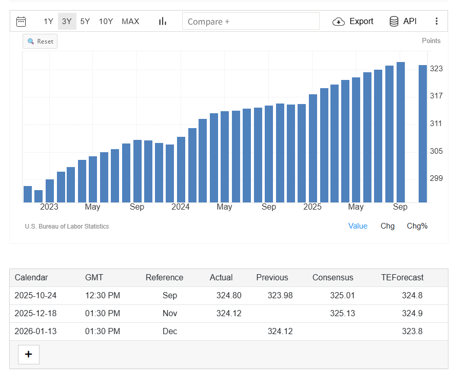451x370 pixels.
Task: Click the Compare + input field
Action: pos(251,22)
